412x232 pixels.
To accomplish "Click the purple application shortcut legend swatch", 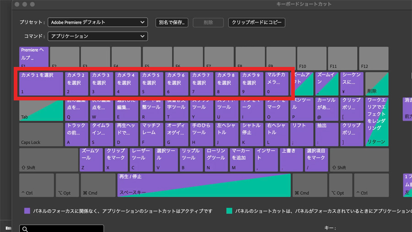I will click(x=27, y=211).
